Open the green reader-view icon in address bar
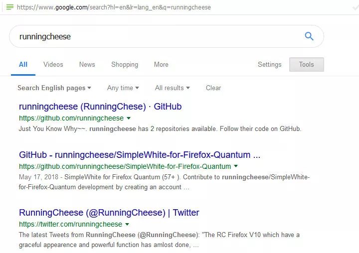Viewport: 359px width, 253px height. point(10,7)
